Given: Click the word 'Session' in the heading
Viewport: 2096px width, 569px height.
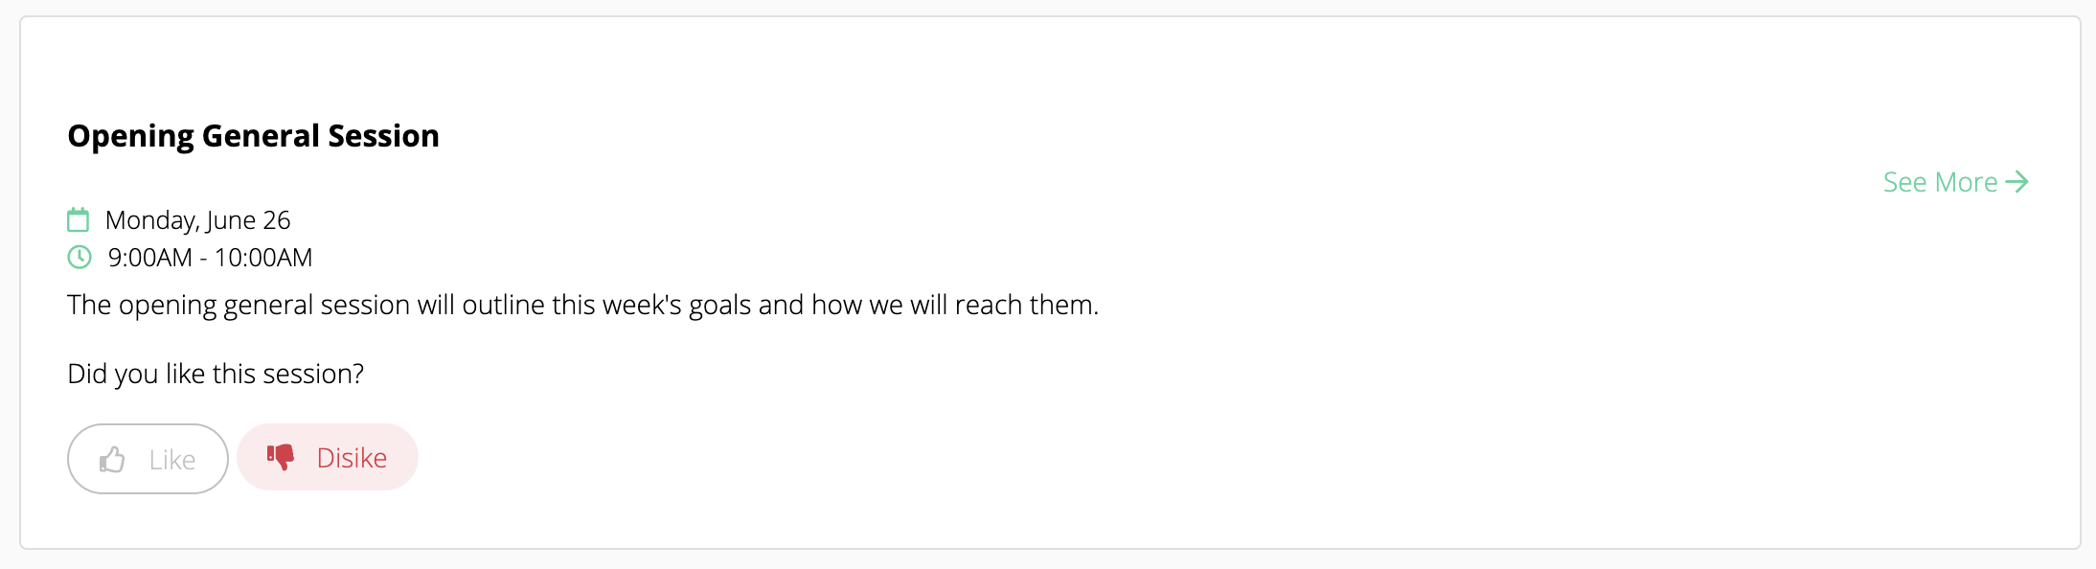Looking at the screenshot, I should click(383, 136).
